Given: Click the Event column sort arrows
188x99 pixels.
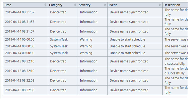Looking at the screenshot, I should (160, 5).
